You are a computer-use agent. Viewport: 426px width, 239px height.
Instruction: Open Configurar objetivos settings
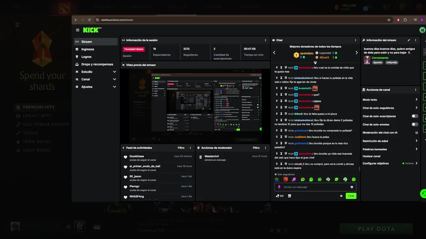390,163
